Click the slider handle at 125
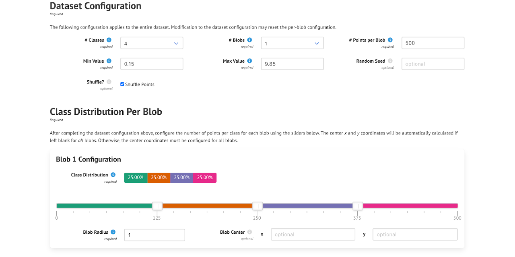 [157, 206]
